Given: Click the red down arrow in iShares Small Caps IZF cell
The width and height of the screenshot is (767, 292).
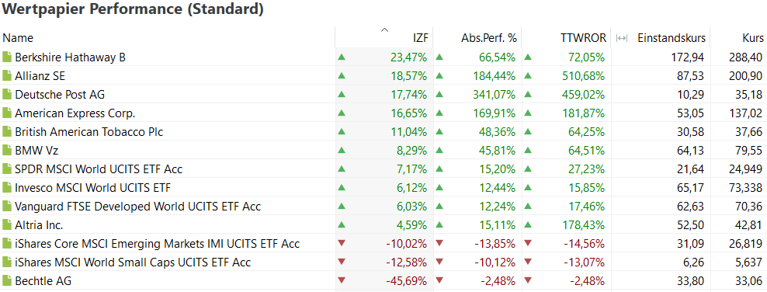Looking at the screenshot, I should tap(342, 262).
